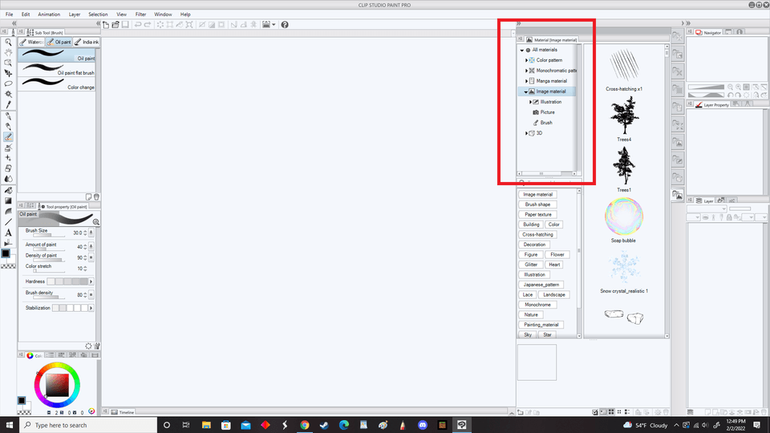Filter by Glitter tag
770x433 pixels.
coord(531,265)
